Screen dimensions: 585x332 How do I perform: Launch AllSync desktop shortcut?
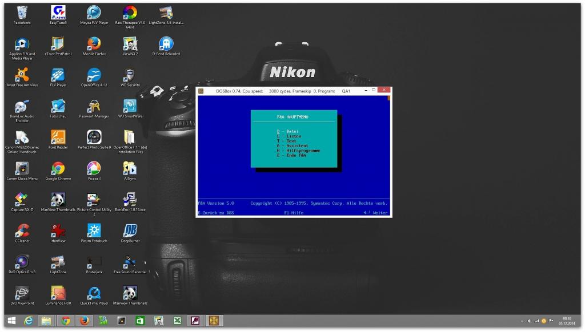coord(130,169)
